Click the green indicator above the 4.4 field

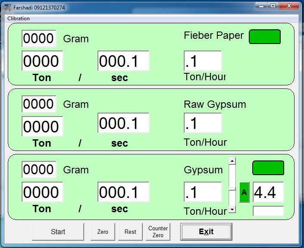pos(268,168)
